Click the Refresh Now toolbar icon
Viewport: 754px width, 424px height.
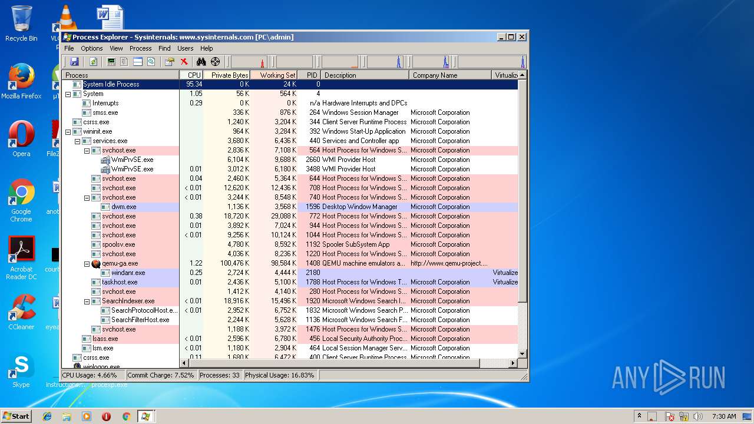point(93,62)
